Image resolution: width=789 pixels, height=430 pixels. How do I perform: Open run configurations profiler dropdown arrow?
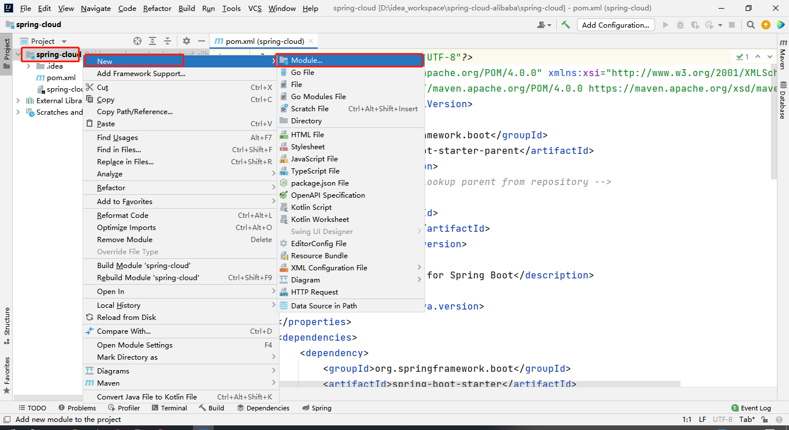721,25
